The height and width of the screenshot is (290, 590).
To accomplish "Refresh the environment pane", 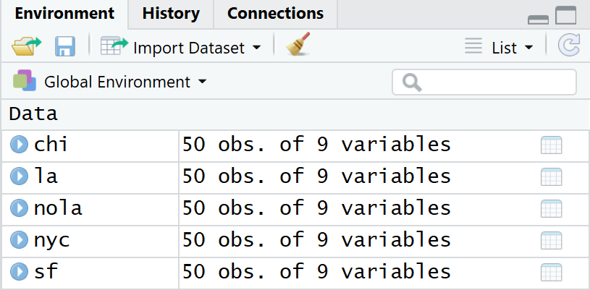I will (569, 47).
